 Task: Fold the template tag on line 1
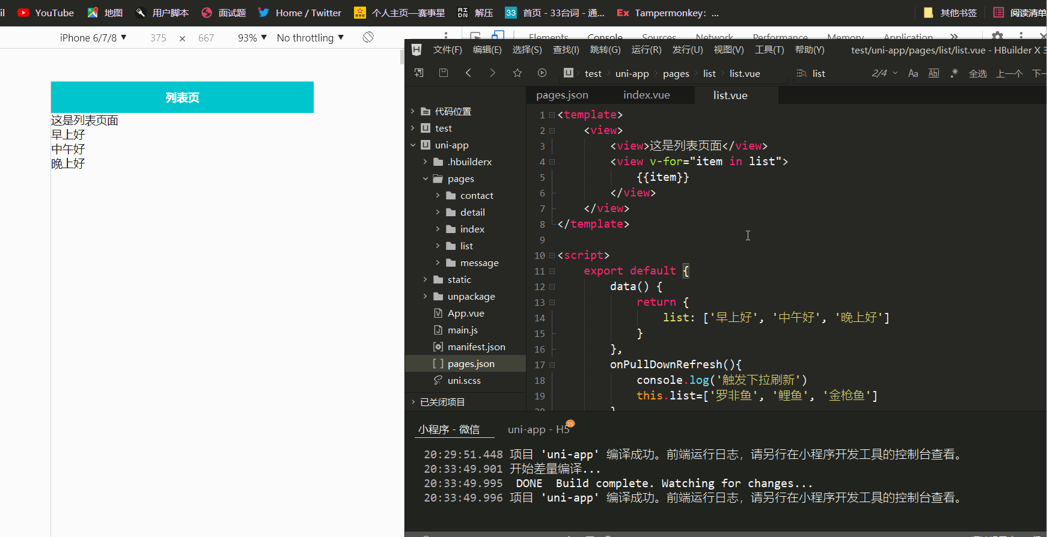point(552,115)
